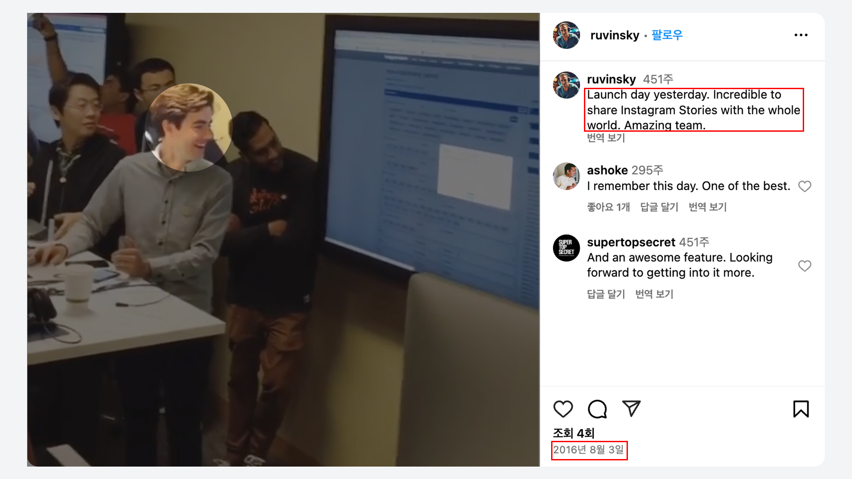
Task: View translation of ashoke's comment
Action: pyautogui.click(x=707, y=207)
